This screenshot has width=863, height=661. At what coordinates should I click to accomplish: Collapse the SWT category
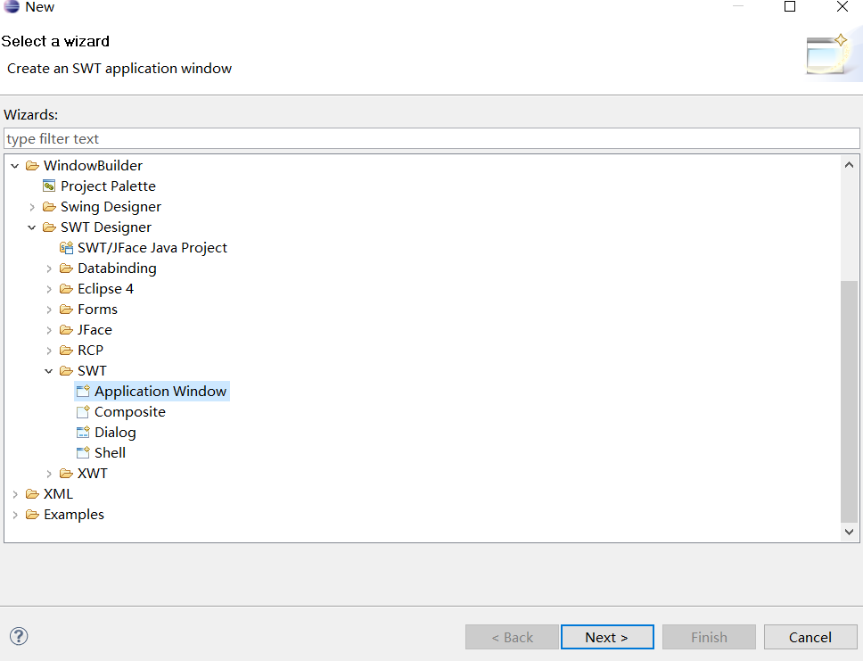pyautogui.click(x=49, y=370)
